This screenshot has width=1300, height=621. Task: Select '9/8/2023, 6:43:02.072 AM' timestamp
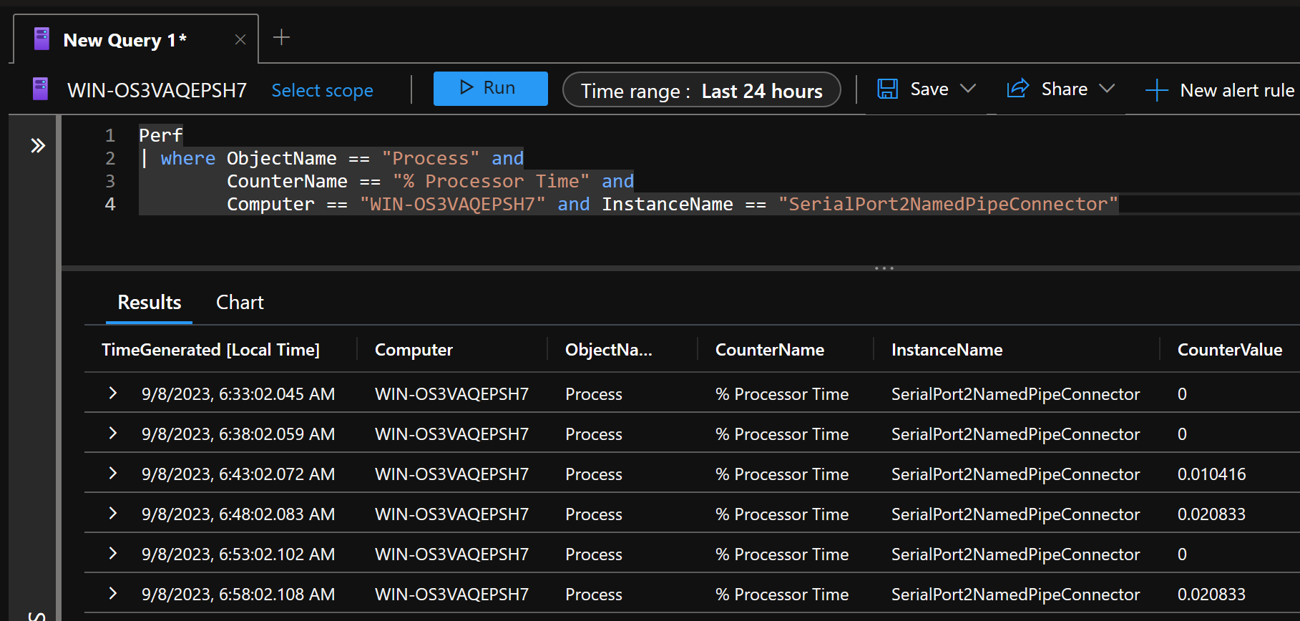point(238,474)
